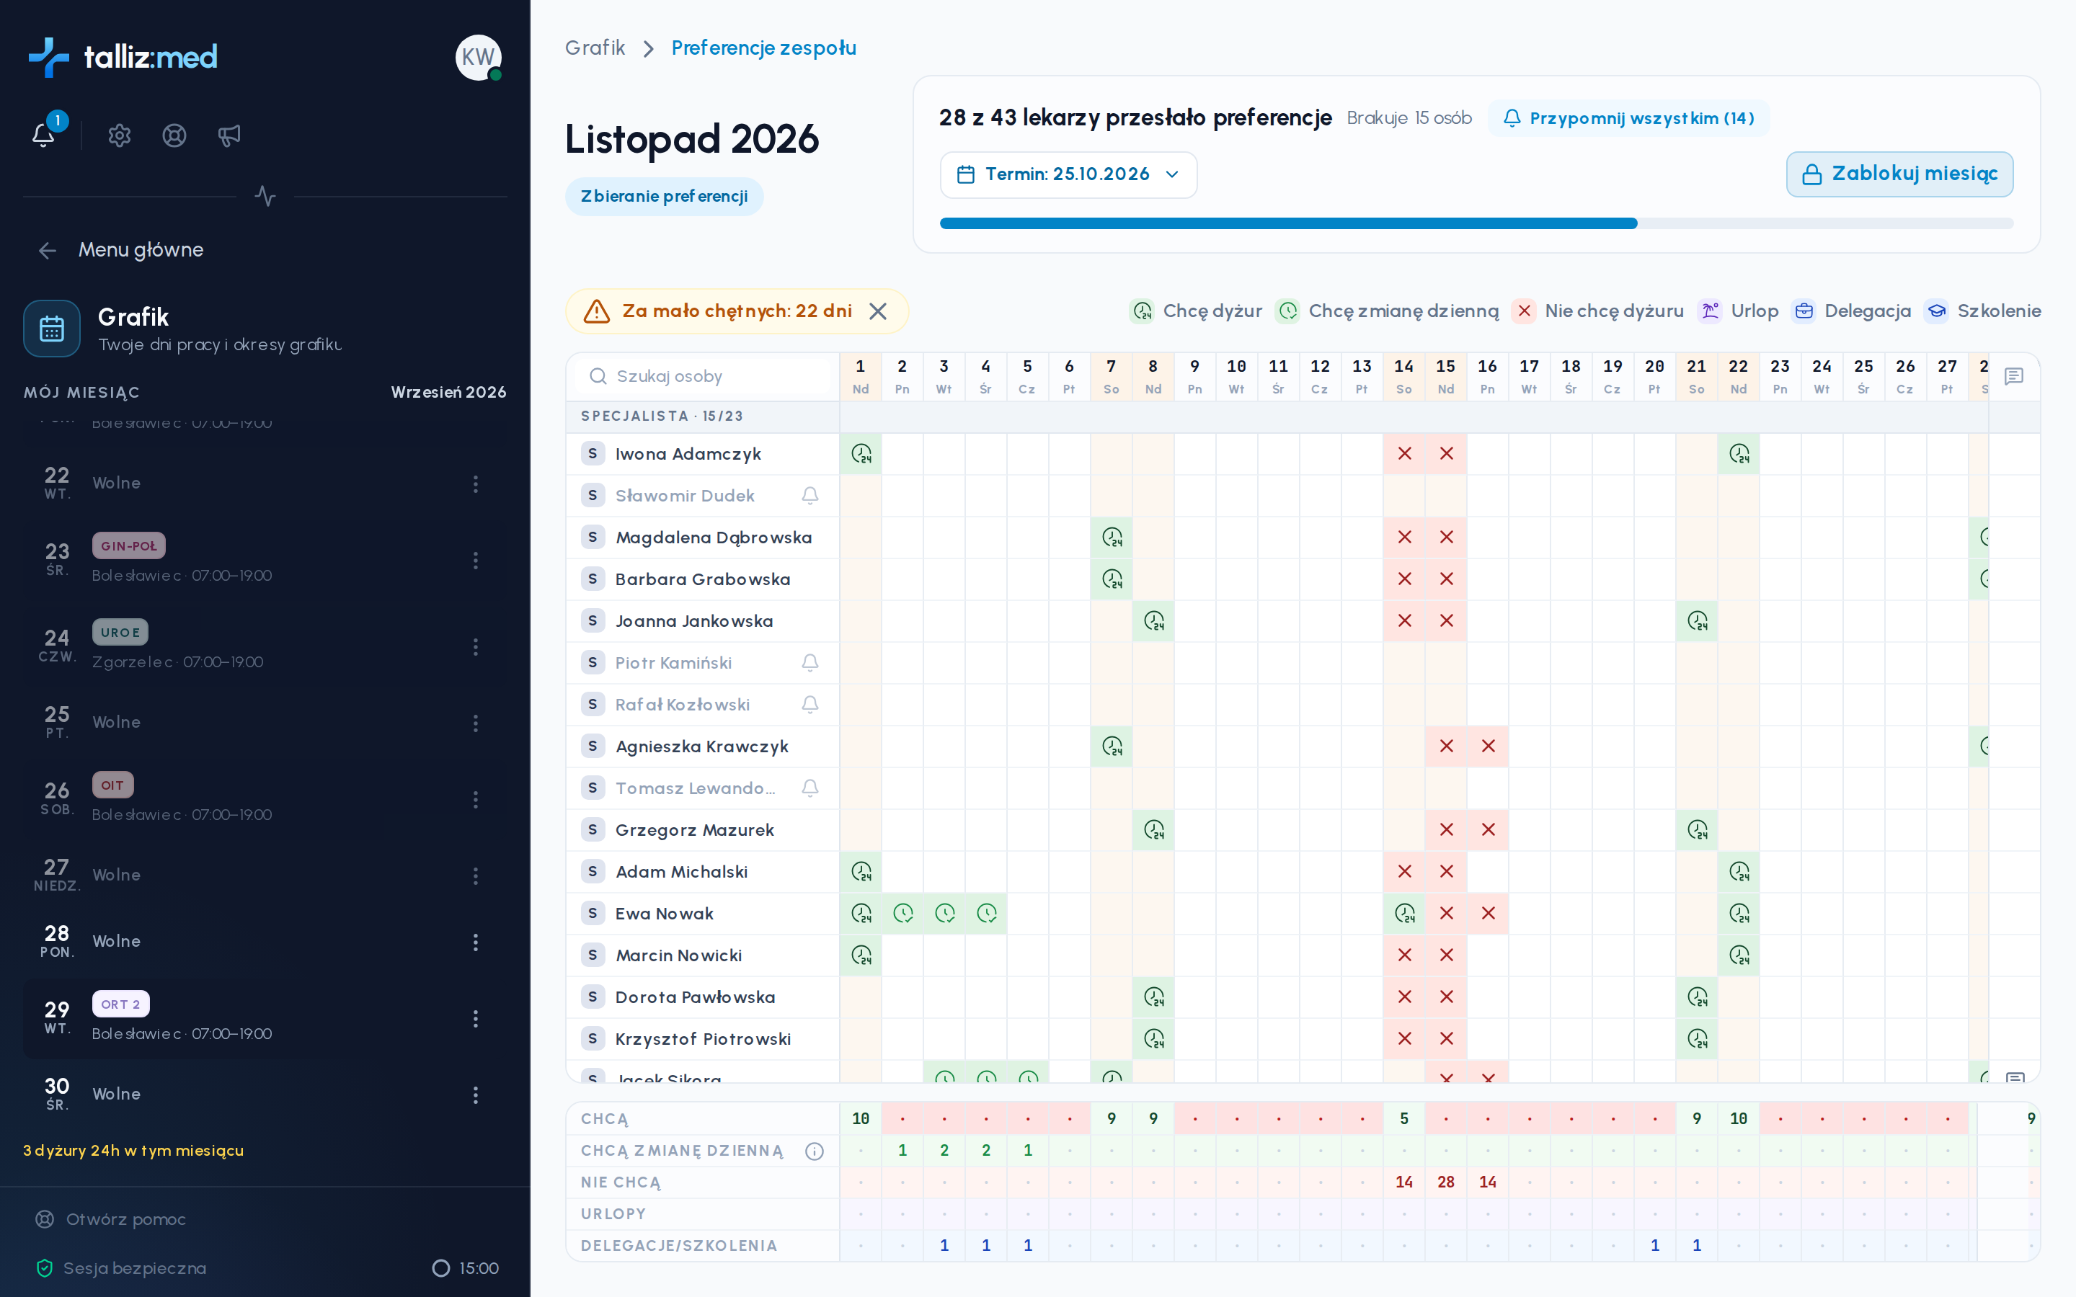Select Magdalena Dąbrowska row name

click(x=713, y=538)
